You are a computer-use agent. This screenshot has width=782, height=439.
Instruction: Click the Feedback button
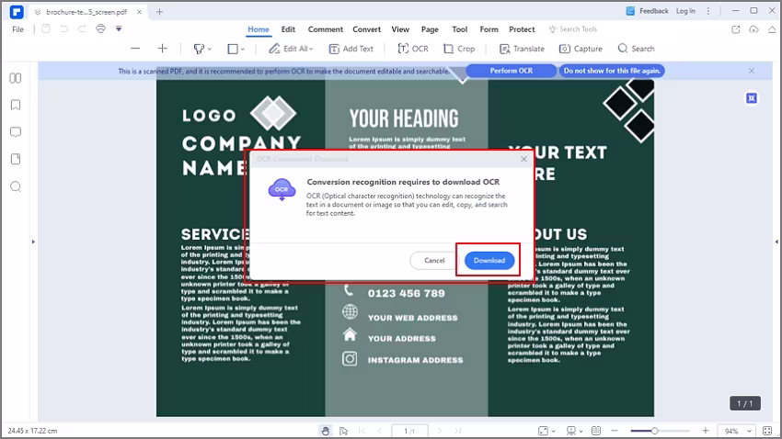tap(648, 11)
